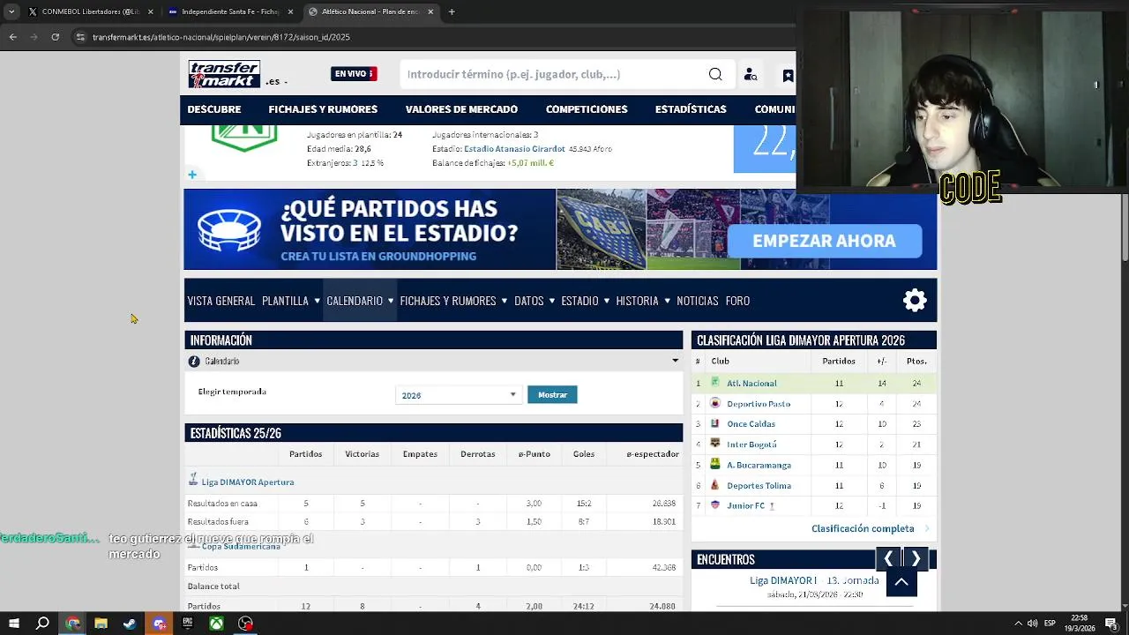Image resolution: width=1129 pixels, height=635 pixels.
Task: Open the ESP language indicator in the tray
Action: (x=1050, y=624)
